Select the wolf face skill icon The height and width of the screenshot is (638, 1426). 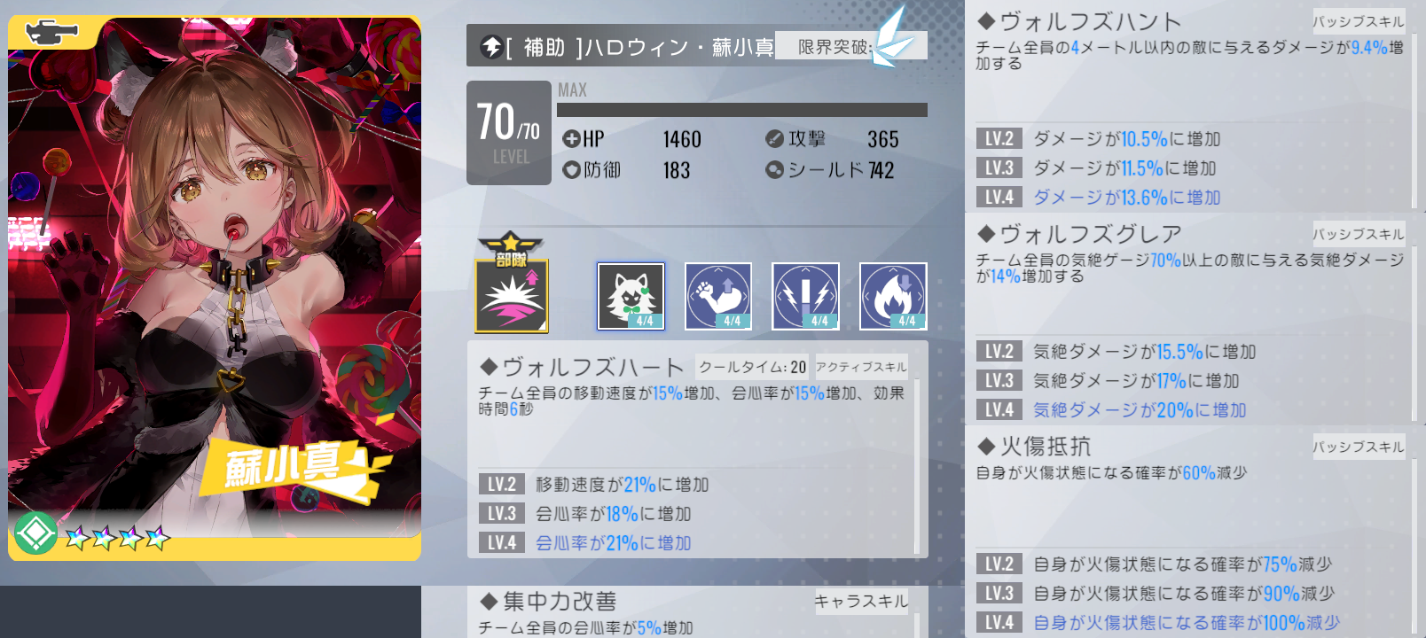631,296
